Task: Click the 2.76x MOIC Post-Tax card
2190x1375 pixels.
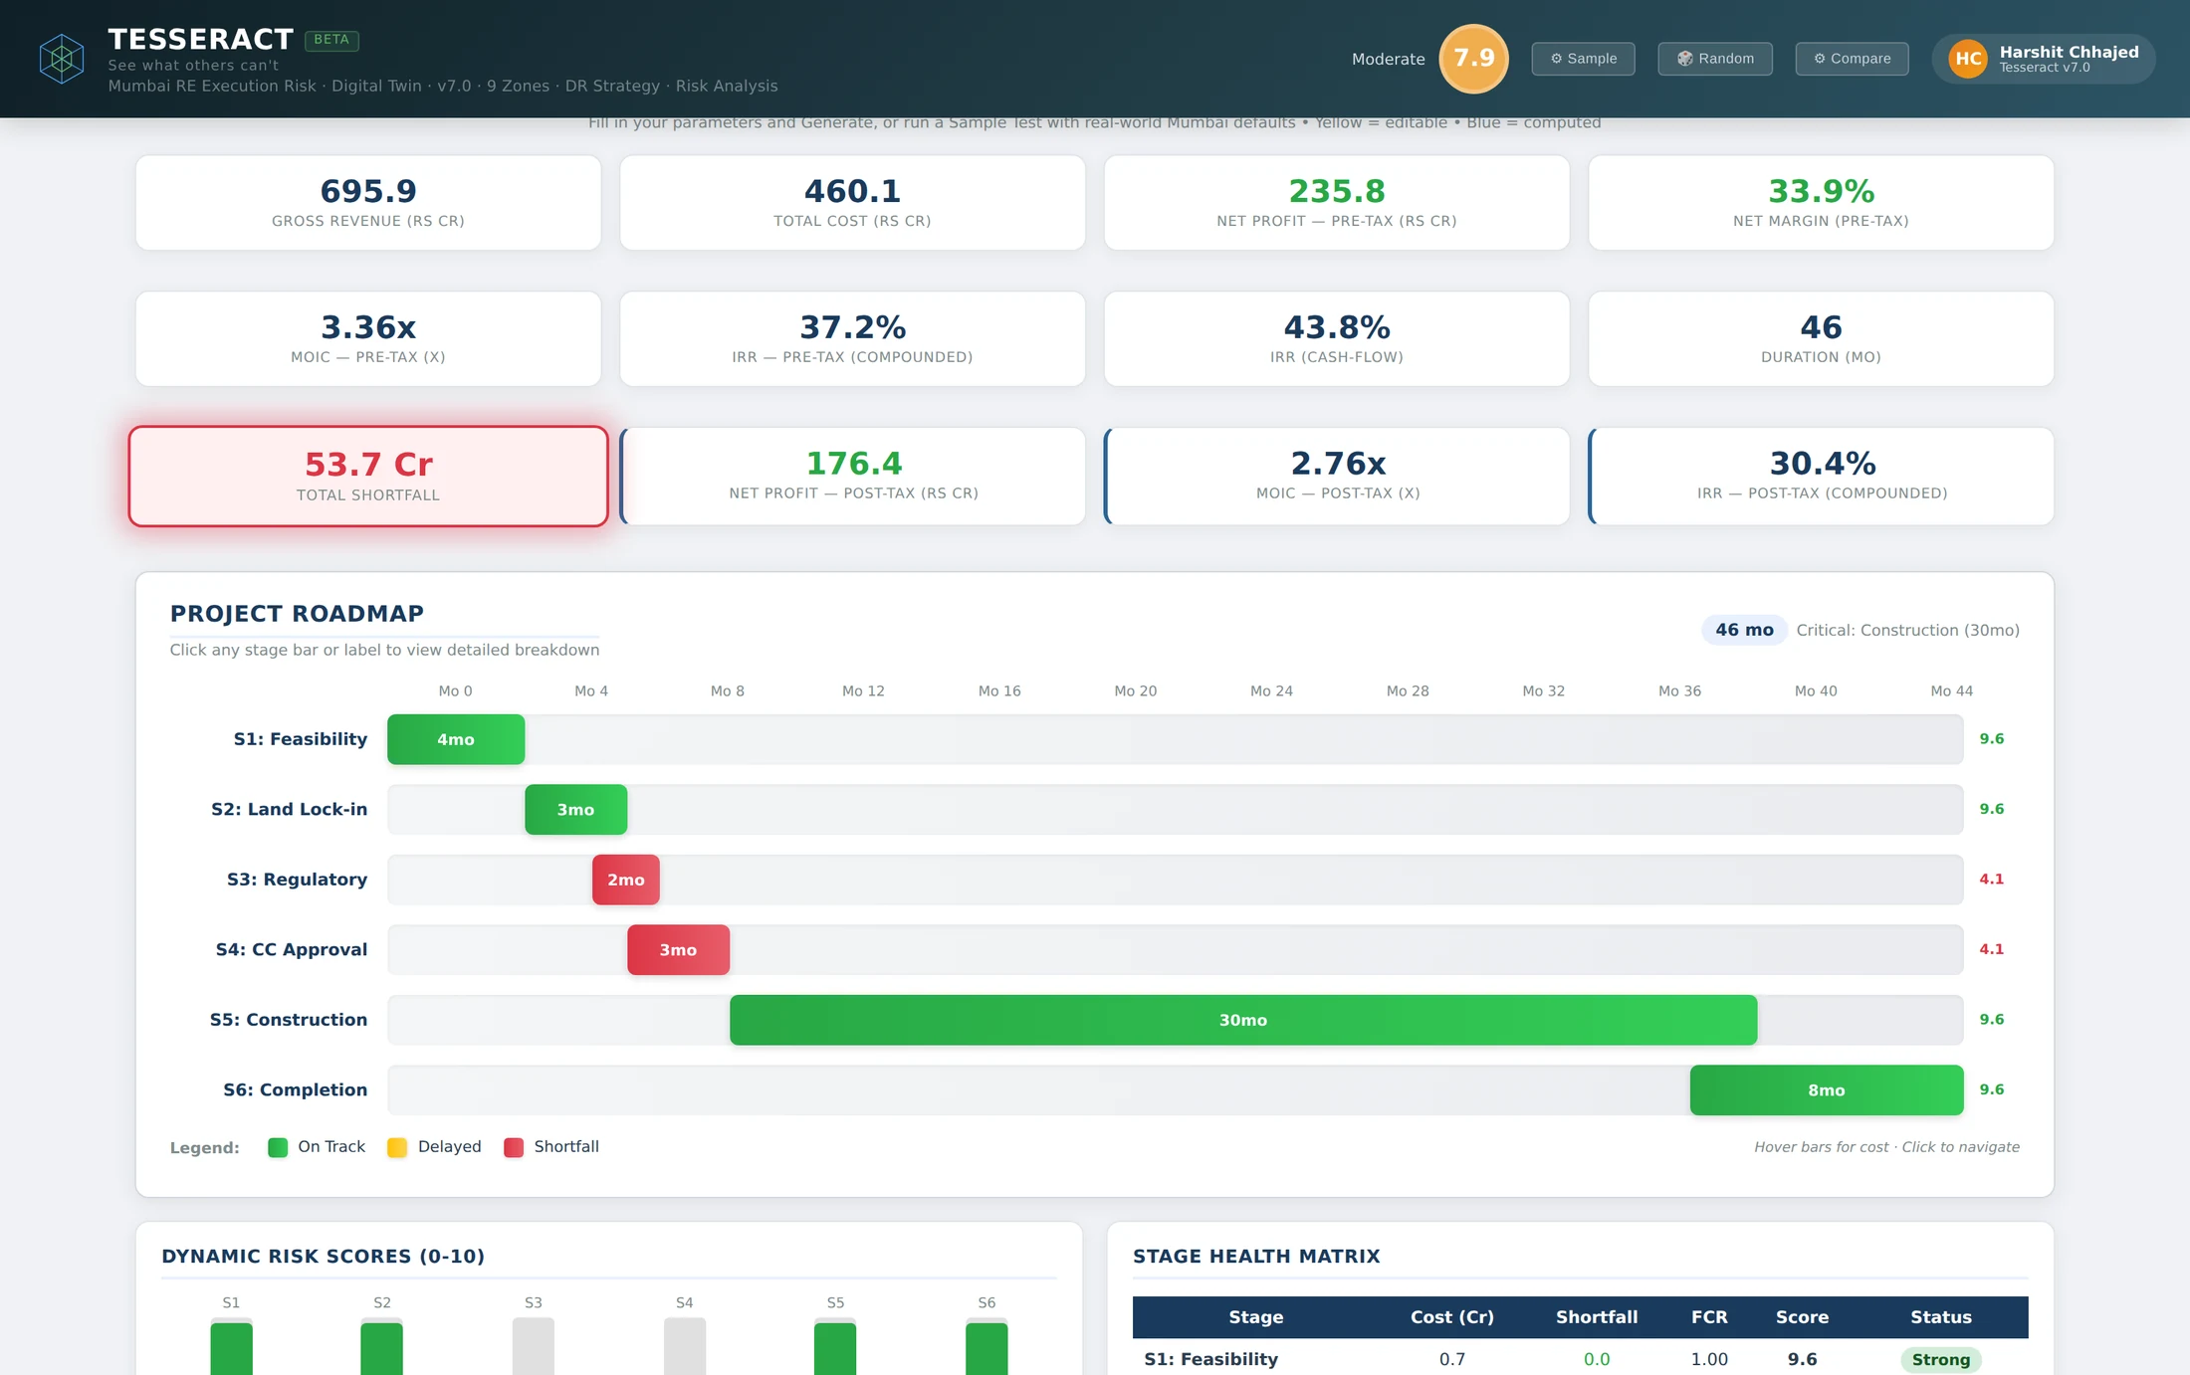Action: pyautogui.click(x=1337, y=477)
